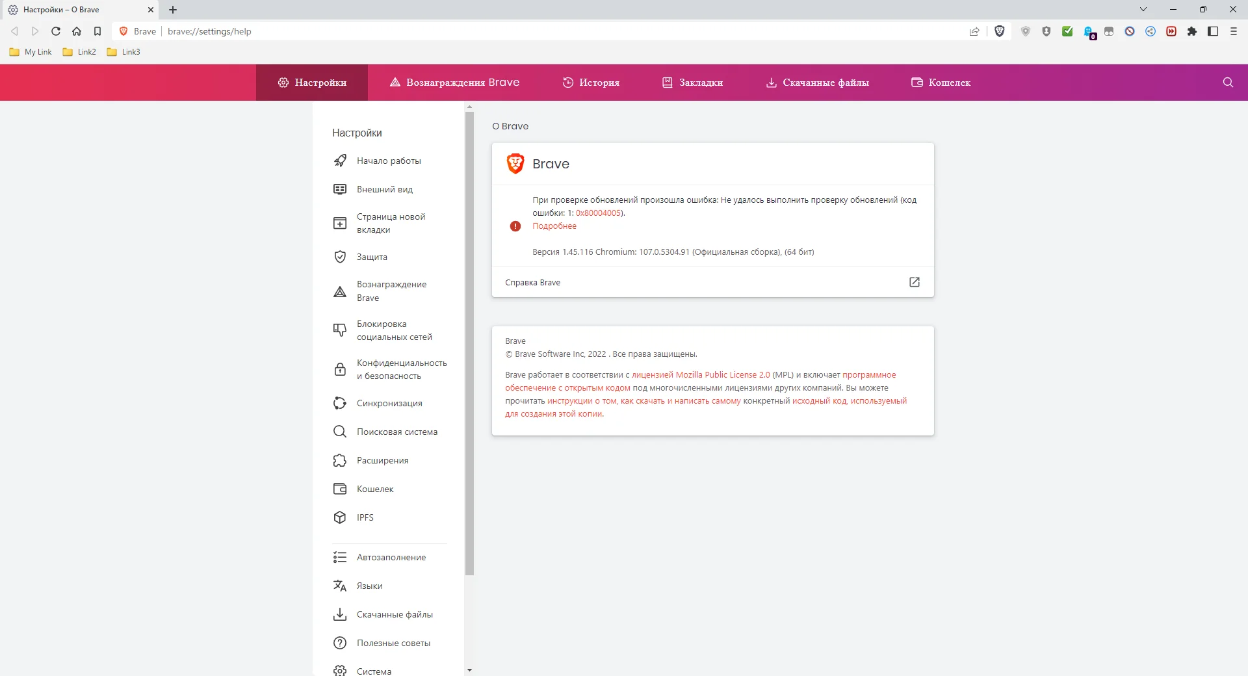Open the extensions puzzle piece icon
Screen dimensions: 1248x676
(1192, 31)
